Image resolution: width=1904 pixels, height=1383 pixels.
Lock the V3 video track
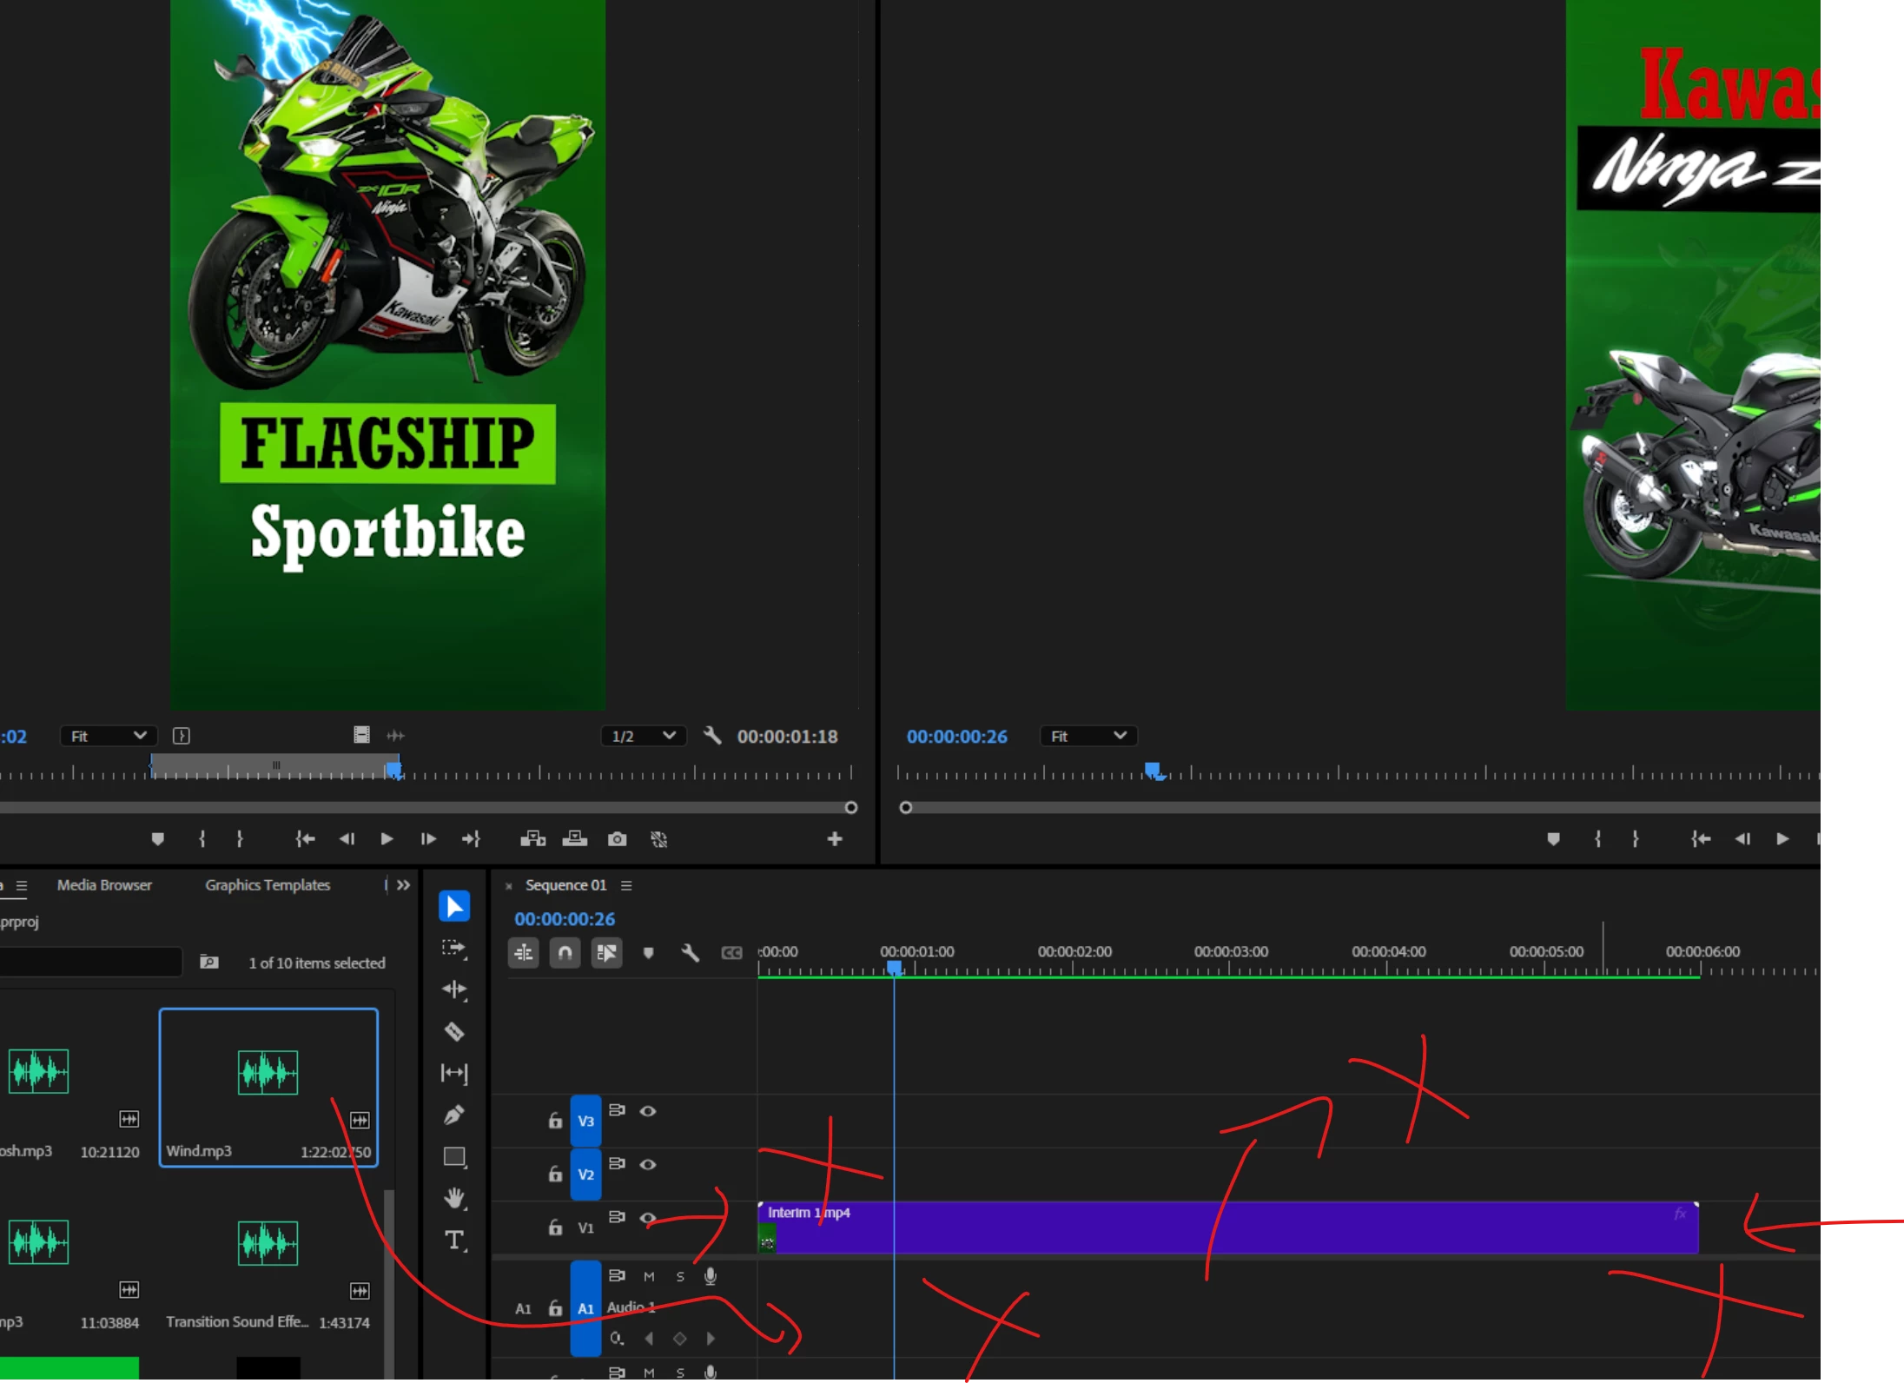(555, 1121)
